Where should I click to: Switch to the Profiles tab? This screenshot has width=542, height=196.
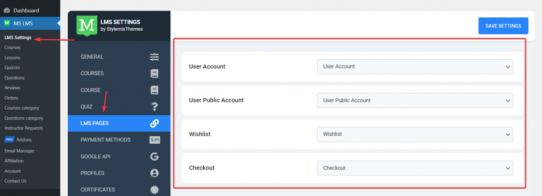tap(119, 173)
